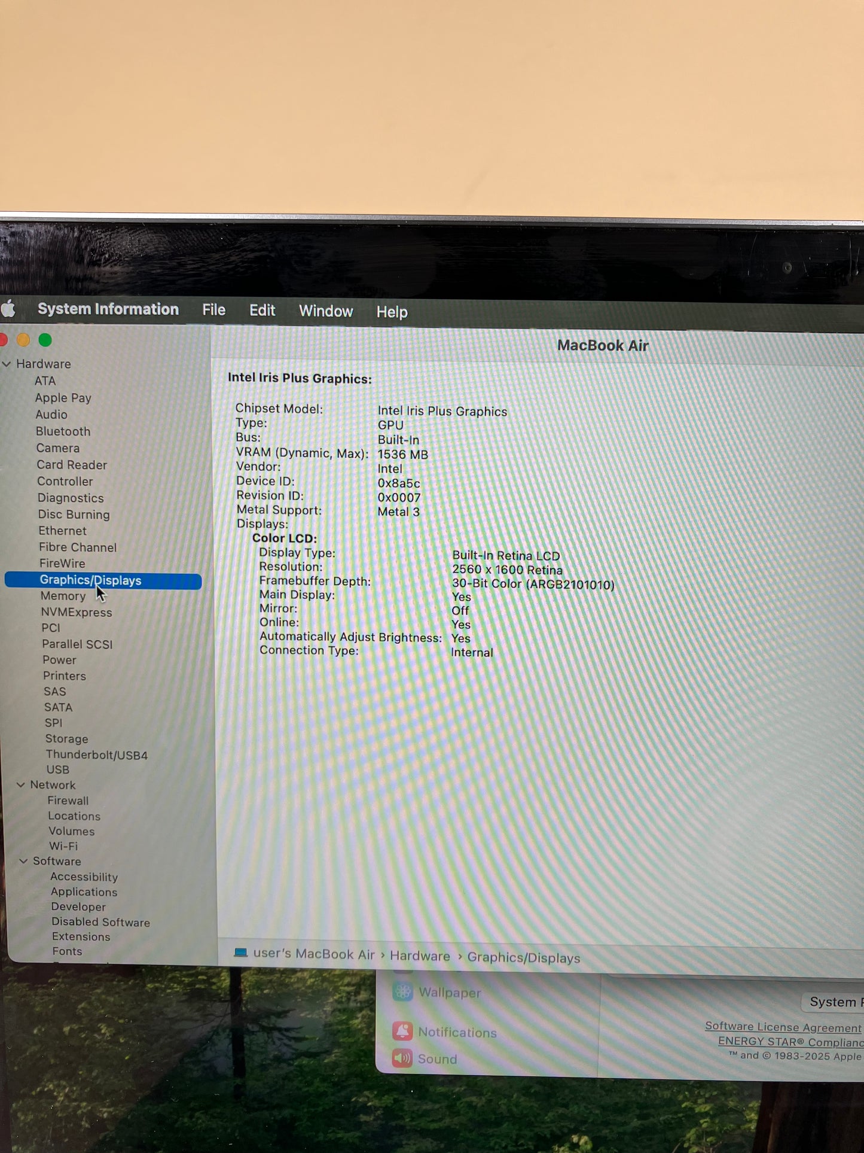Open the Help menu
The image size is (864, 1153).
click(392, 312)
